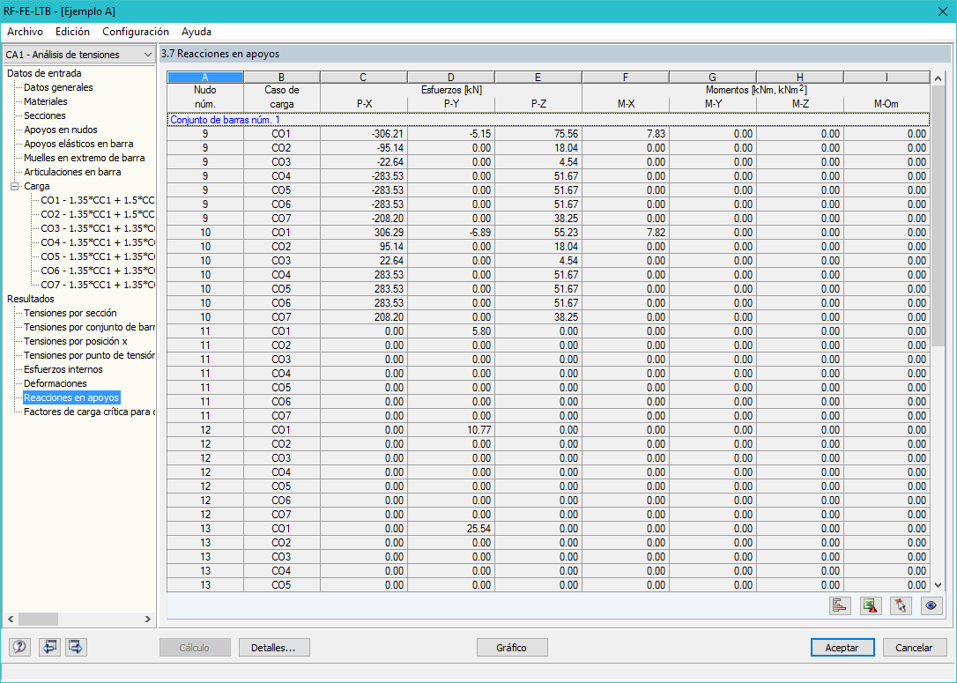Click M-X cell value 7.83
Viewport: 957px width, 683px height.
point(626,134)
